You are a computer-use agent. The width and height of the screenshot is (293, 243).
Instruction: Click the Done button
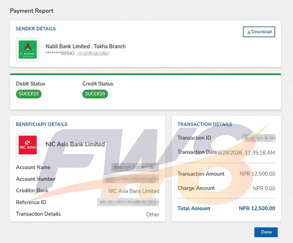click(x=266, y=232)
